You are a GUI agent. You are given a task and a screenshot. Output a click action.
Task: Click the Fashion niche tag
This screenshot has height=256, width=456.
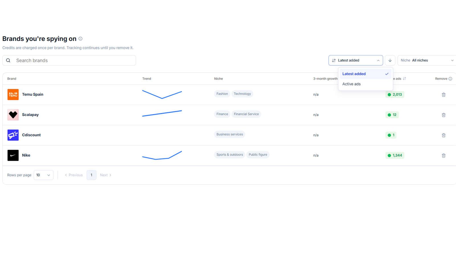222,94
